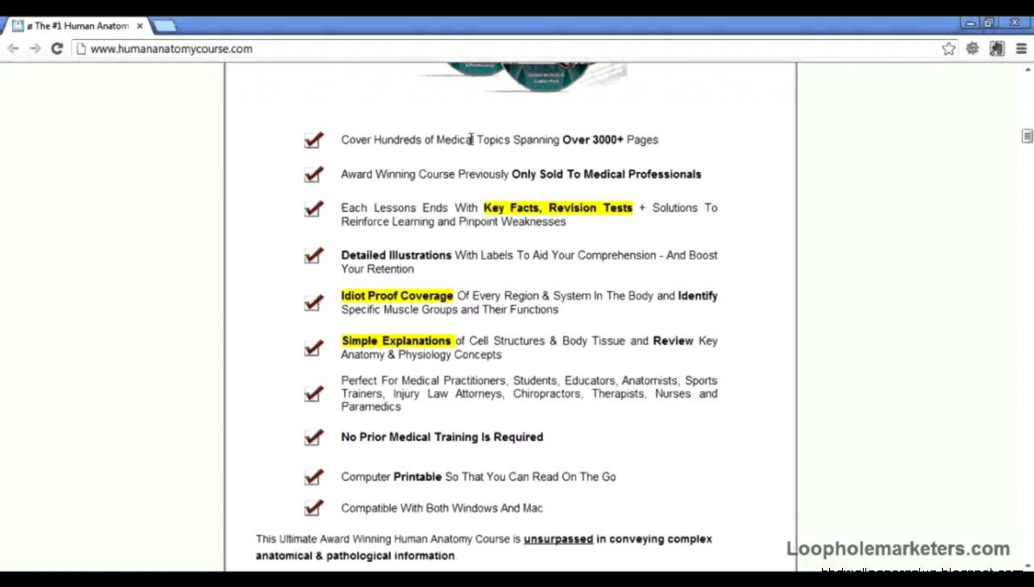Open a new tab with the new tab button
Image resolution: width=1034 pixels, height=587 pixels.
point(165,26)
